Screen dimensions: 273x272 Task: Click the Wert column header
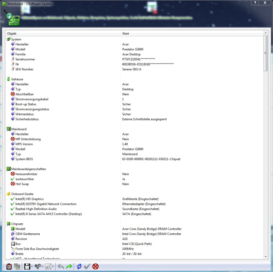coord(192,33)
